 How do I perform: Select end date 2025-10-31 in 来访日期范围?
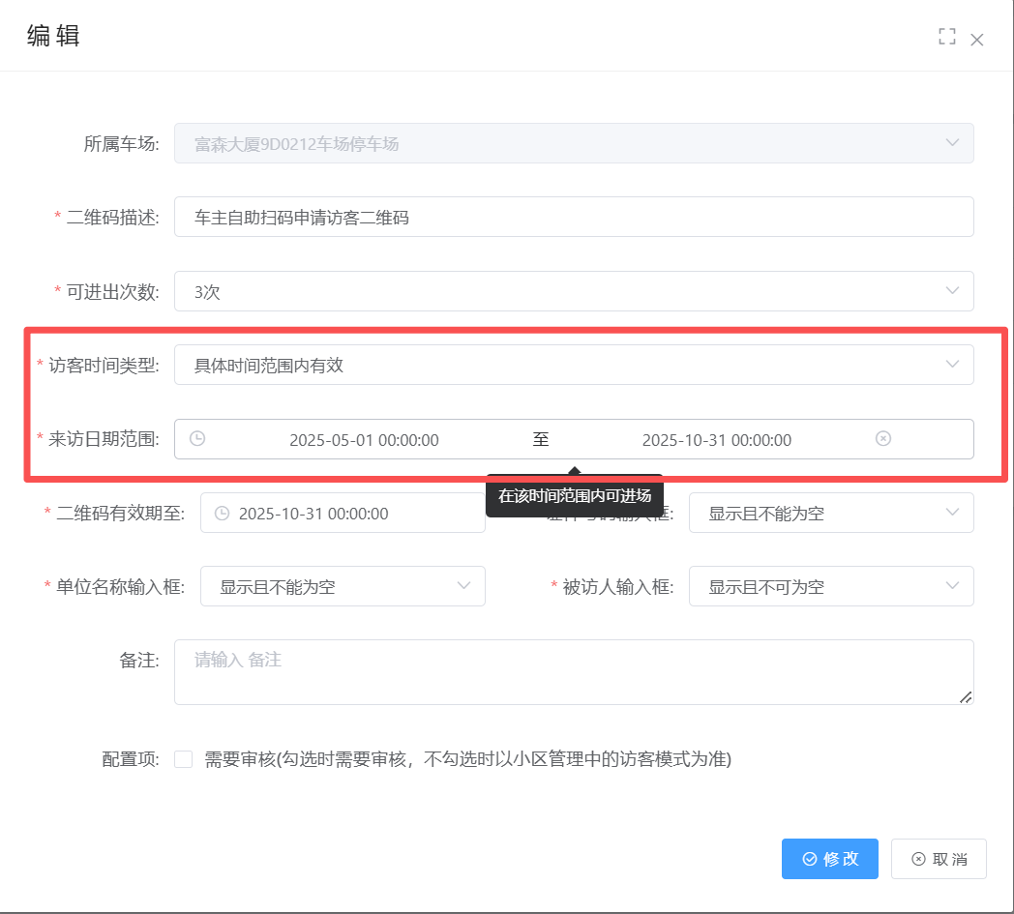(717, 439)
